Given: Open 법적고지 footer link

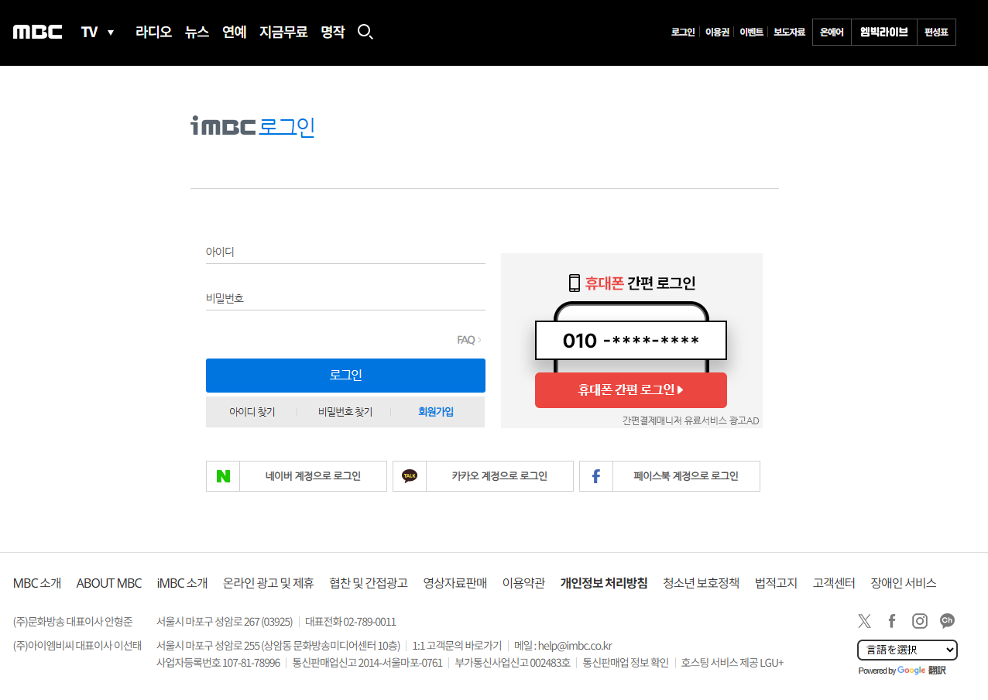Looking at the screenshot, I should (x=776, y=583).
